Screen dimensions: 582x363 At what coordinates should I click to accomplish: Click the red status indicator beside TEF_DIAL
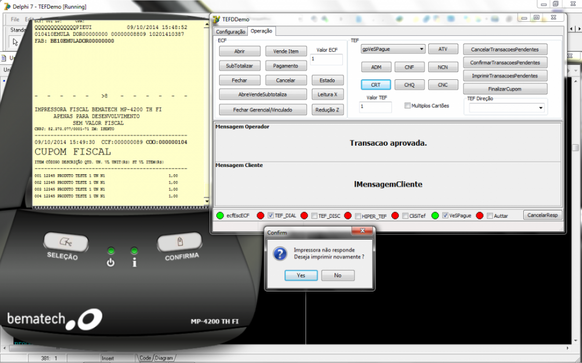260,216
